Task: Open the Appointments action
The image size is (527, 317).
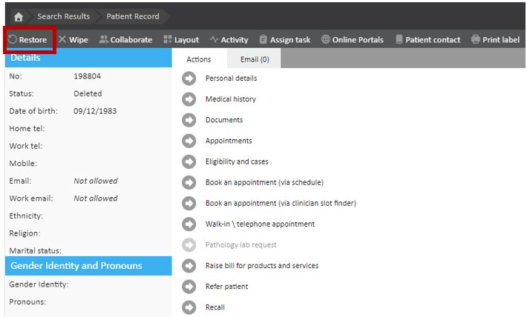Action: pos(229,141)
